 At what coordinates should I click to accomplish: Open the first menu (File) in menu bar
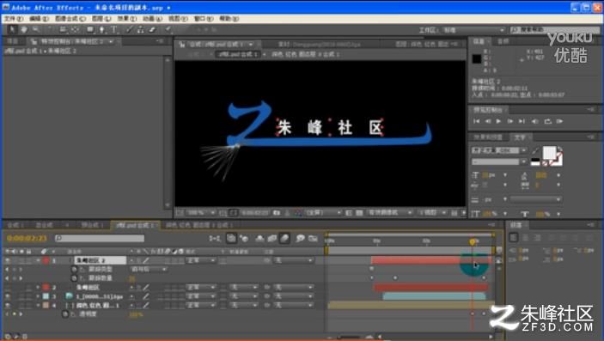14,19
